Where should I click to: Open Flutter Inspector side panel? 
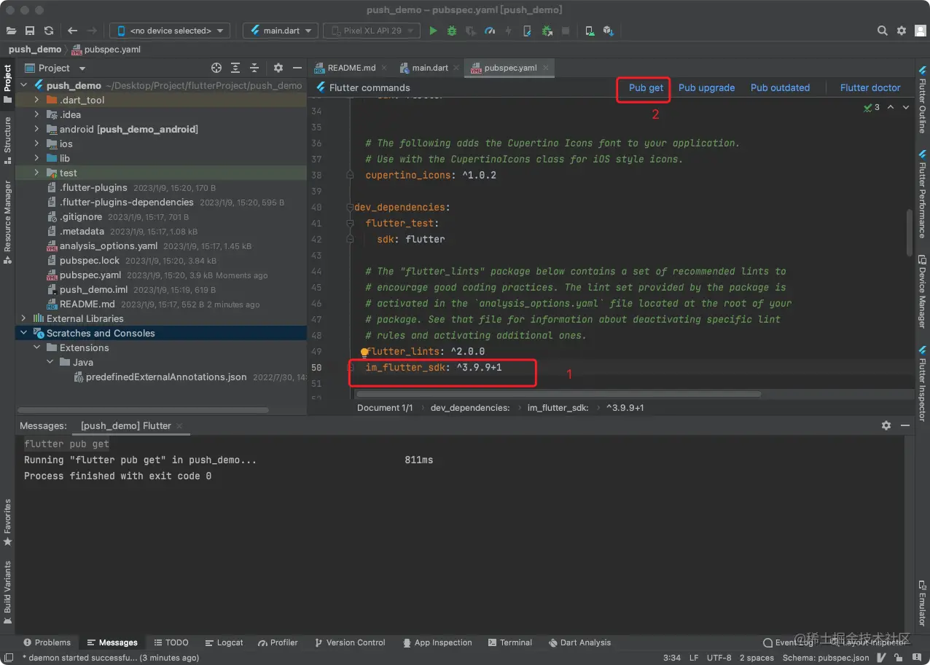[x=922, y=384]
